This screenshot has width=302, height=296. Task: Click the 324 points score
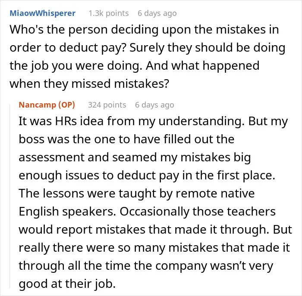pos(107,105)
